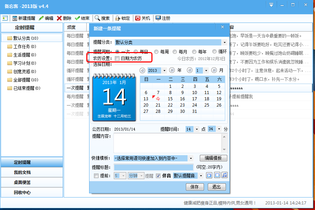Image resolution: width=315 pixels, height=210 pixels.
Task: Click the 删除 (delete) red X icon
Action: tap(60, 18)
